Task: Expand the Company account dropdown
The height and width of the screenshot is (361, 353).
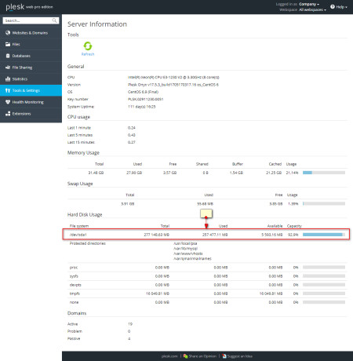Action: 309,4
